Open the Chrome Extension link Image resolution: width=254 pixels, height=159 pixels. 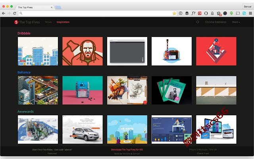pos(216,22)
